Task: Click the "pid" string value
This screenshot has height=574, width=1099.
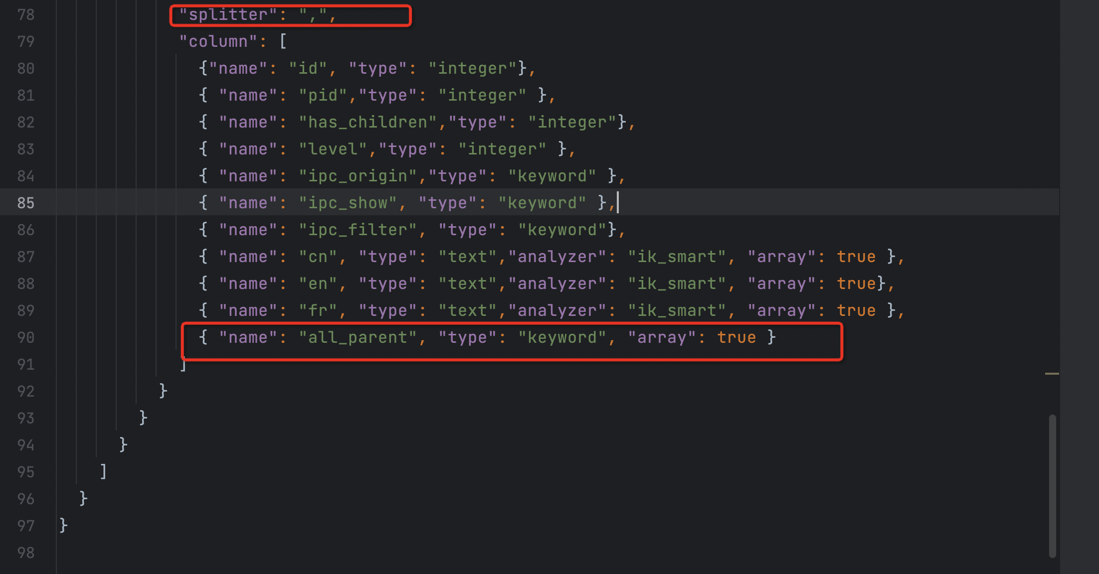Action: [323, 95]
